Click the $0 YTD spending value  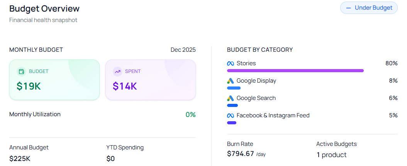(110, 159)
